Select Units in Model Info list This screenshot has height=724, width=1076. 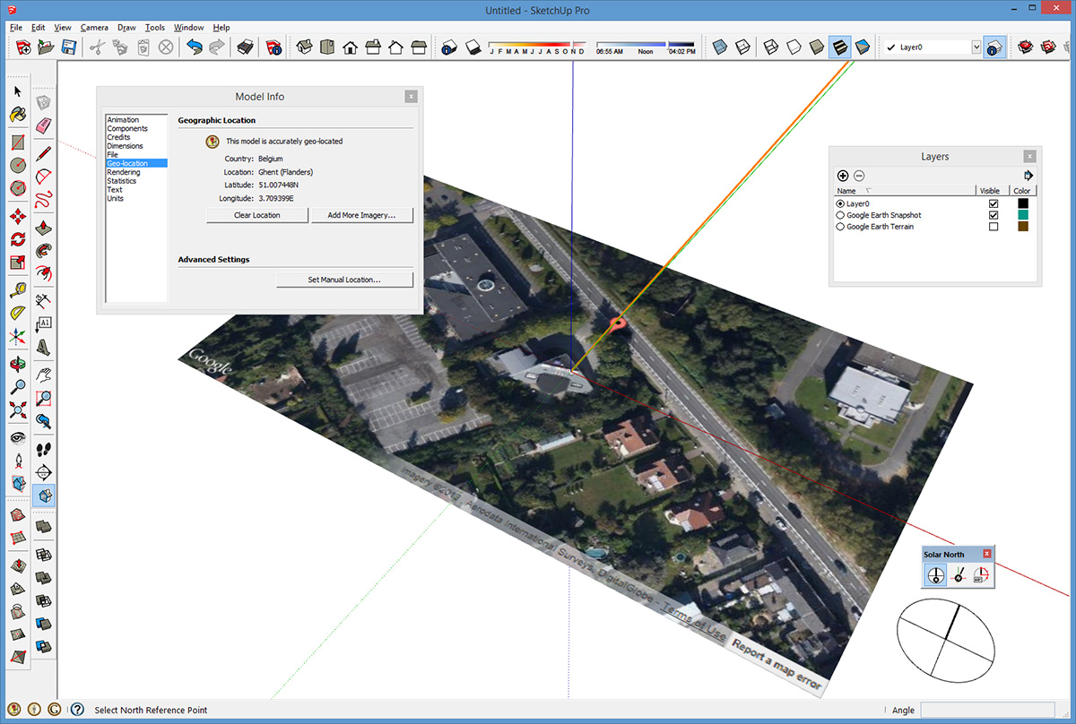(x=116, y=198)
